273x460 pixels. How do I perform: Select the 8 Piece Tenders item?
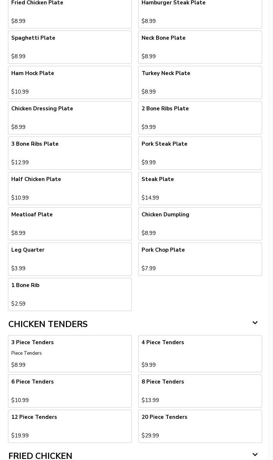tap(200, 391)
